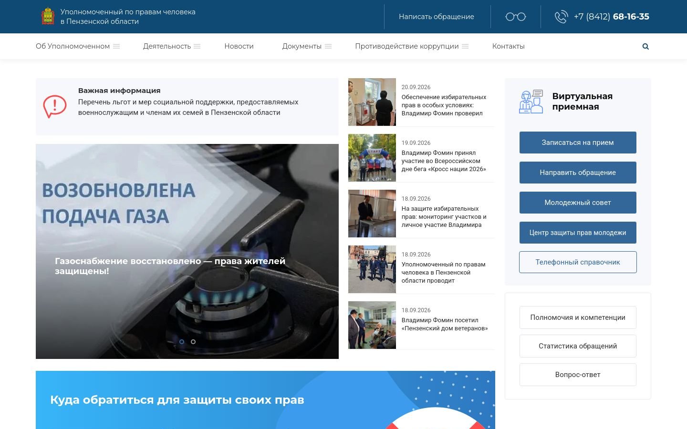
Task: Open the Противодействие коррупции menu item
Action: pos(407,46)
